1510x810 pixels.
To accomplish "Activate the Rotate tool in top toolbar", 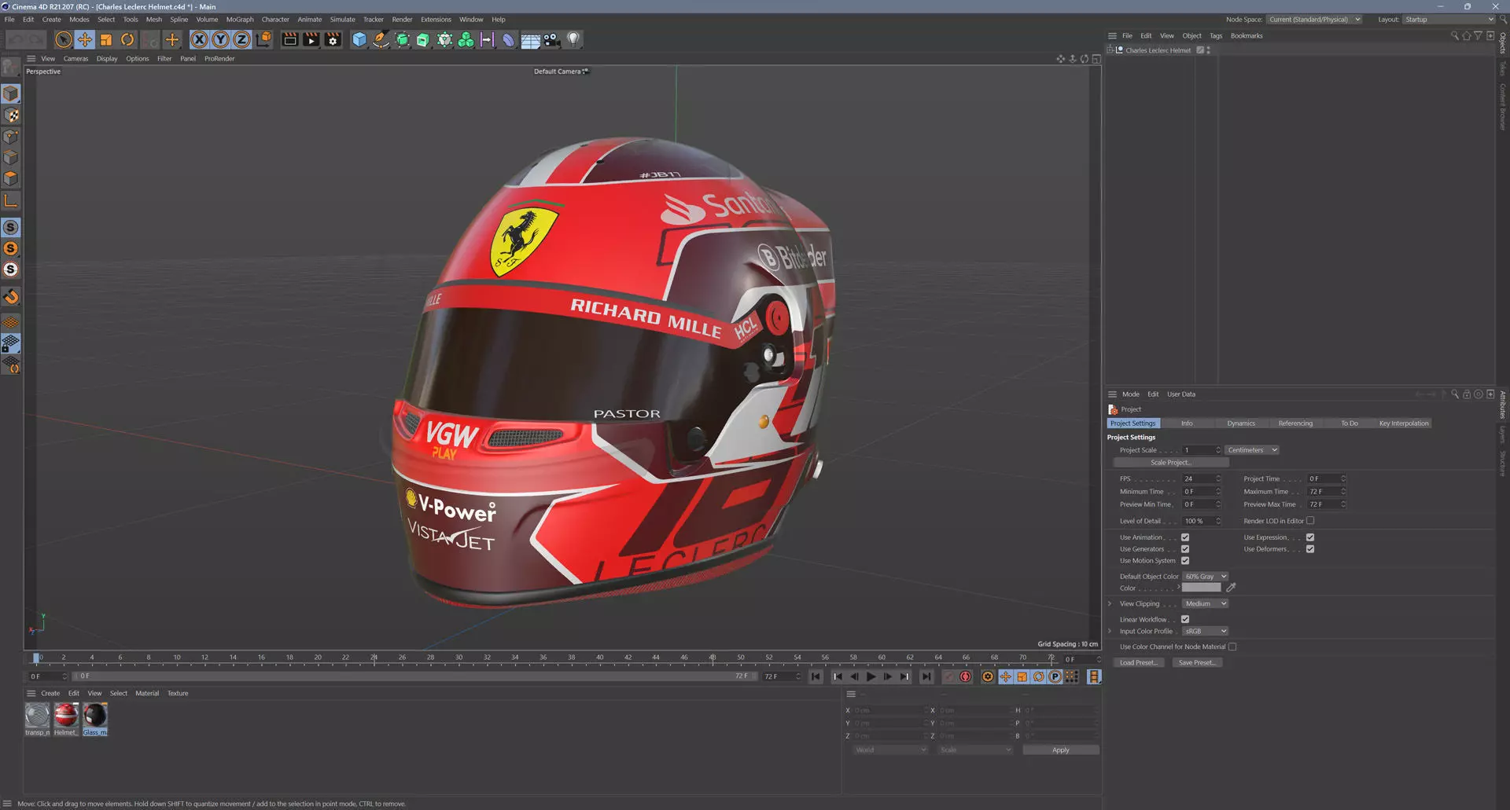I will 127,39.
